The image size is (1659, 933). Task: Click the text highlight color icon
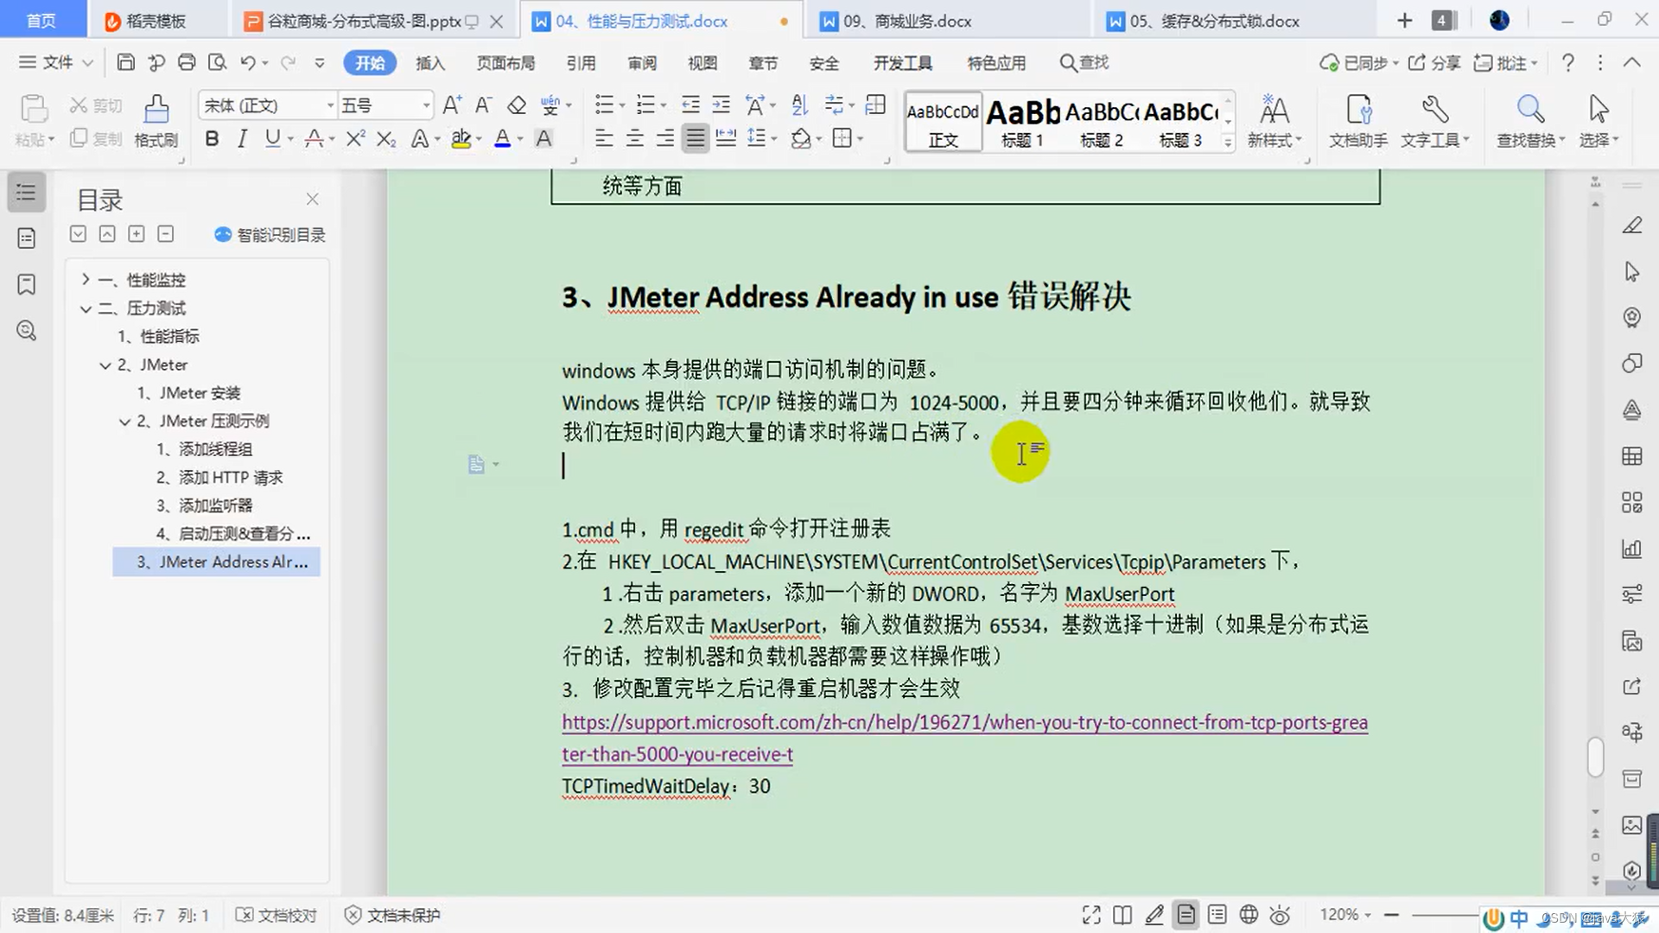coord(461,138)
